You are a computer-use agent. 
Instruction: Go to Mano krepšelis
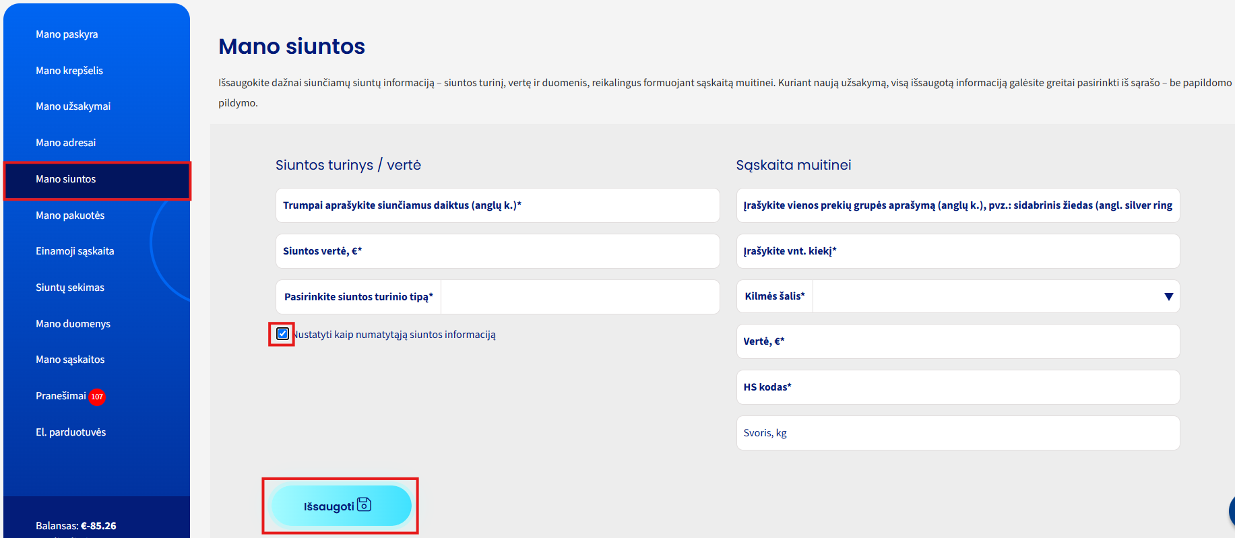click(69, 71)
